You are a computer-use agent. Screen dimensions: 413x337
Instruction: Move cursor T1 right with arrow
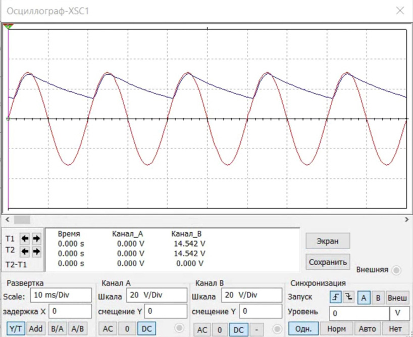point(36,238)
